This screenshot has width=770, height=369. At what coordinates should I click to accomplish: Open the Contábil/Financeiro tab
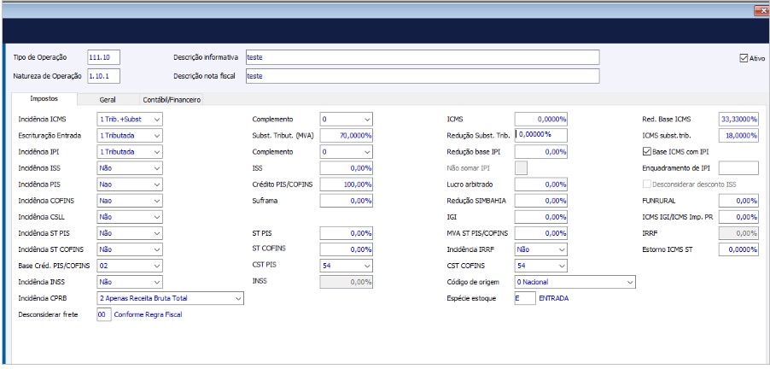pyautogui.click(x=172, y=100)
